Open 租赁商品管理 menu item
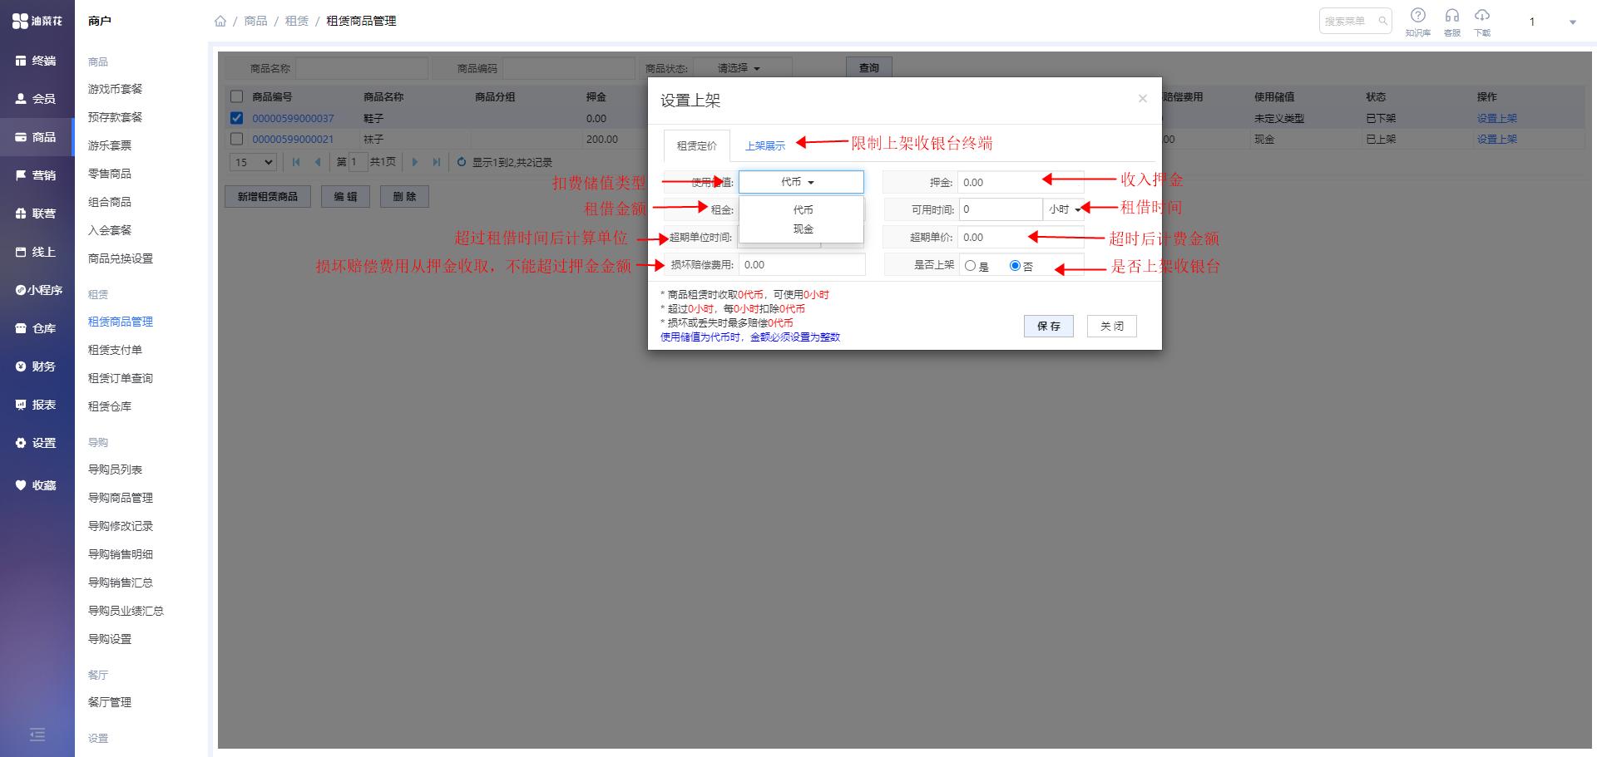 coord(121,322)
